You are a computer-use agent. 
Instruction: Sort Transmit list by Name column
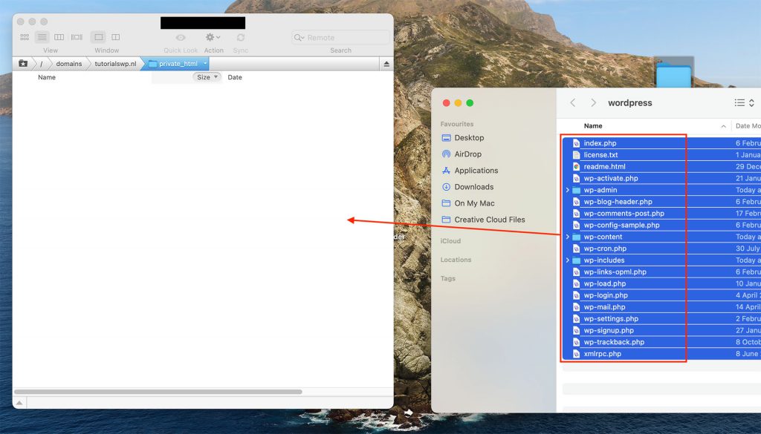pyautogui.click(x=47, y=77)
